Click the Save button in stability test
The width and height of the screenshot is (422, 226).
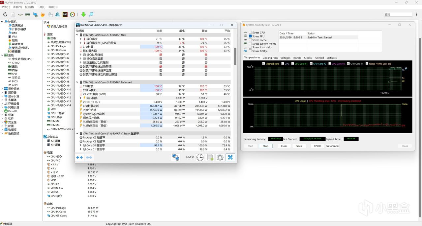[299, 146]
